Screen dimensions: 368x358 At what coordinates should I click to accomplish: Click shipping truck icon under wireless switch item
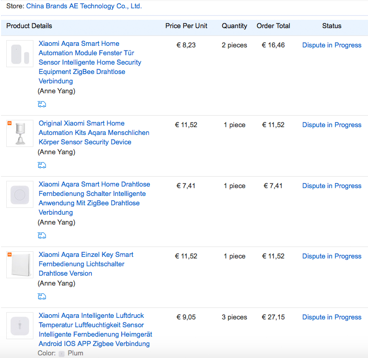[x=42, y=236]
